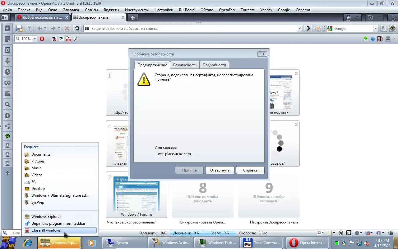Open a new tab with the plus button
This screenshot has height=249, width=398.
coord(133,17)
